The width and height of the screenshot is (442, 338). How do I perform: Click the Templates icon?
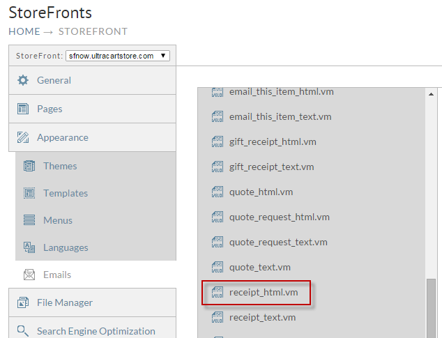tap(29, 193)
